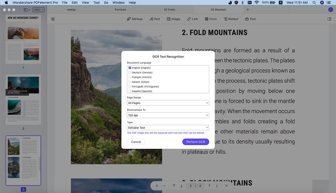
Task: Check Deutsch (German) language
Action: click(130, 72)
